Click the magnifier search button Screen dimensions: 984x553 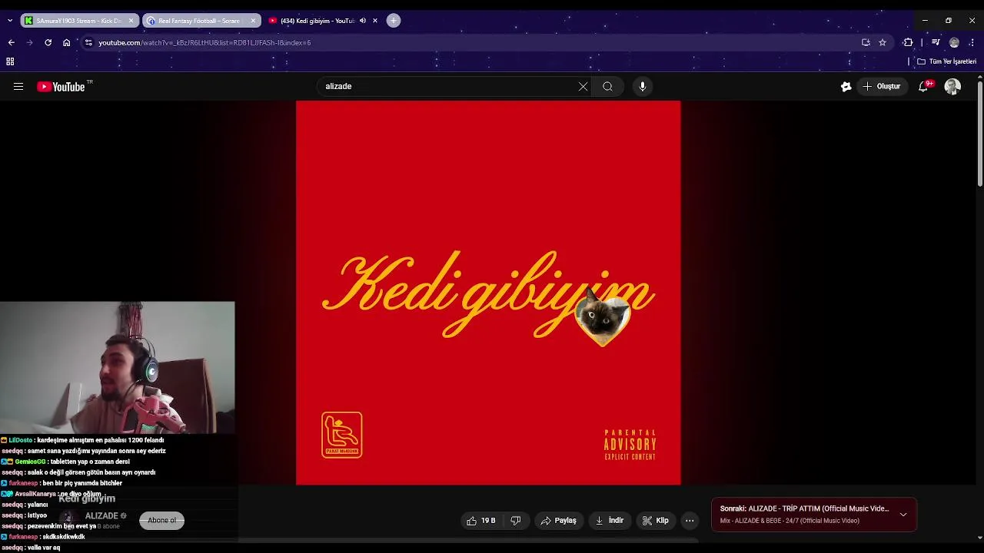click(x=607, y=87)
